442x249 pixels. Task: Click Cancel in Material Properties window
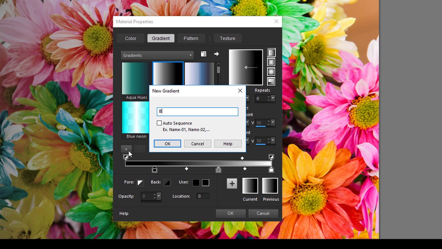pyautogui.click(x=263, y=213)
